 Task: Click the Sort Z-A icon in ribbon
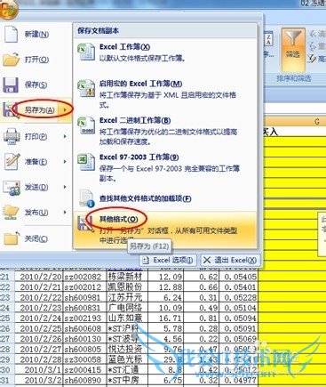(268, 39)
